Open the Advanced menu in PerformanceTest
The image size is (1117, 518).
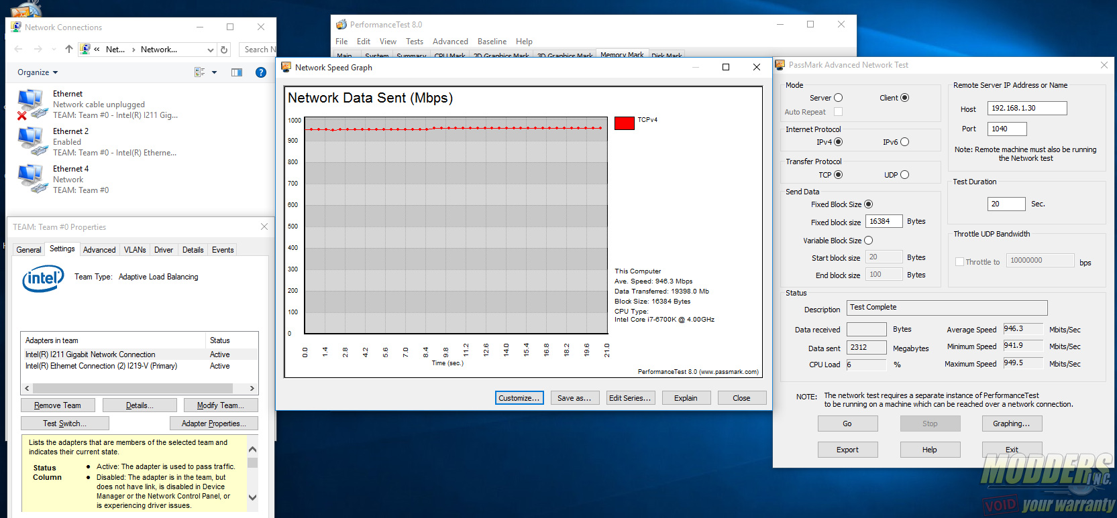(450, 42)
